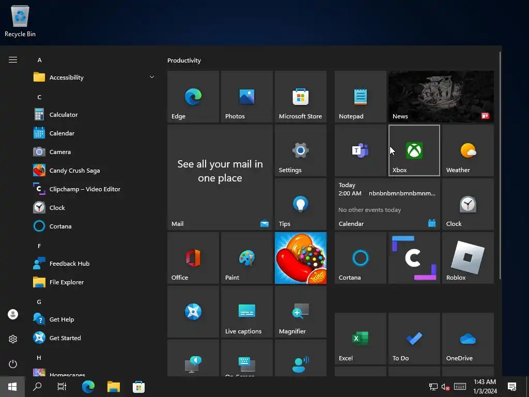The height and width of the screenshot is (397, 529).
Task: Click the network tray icon
Action: [433, 387]
